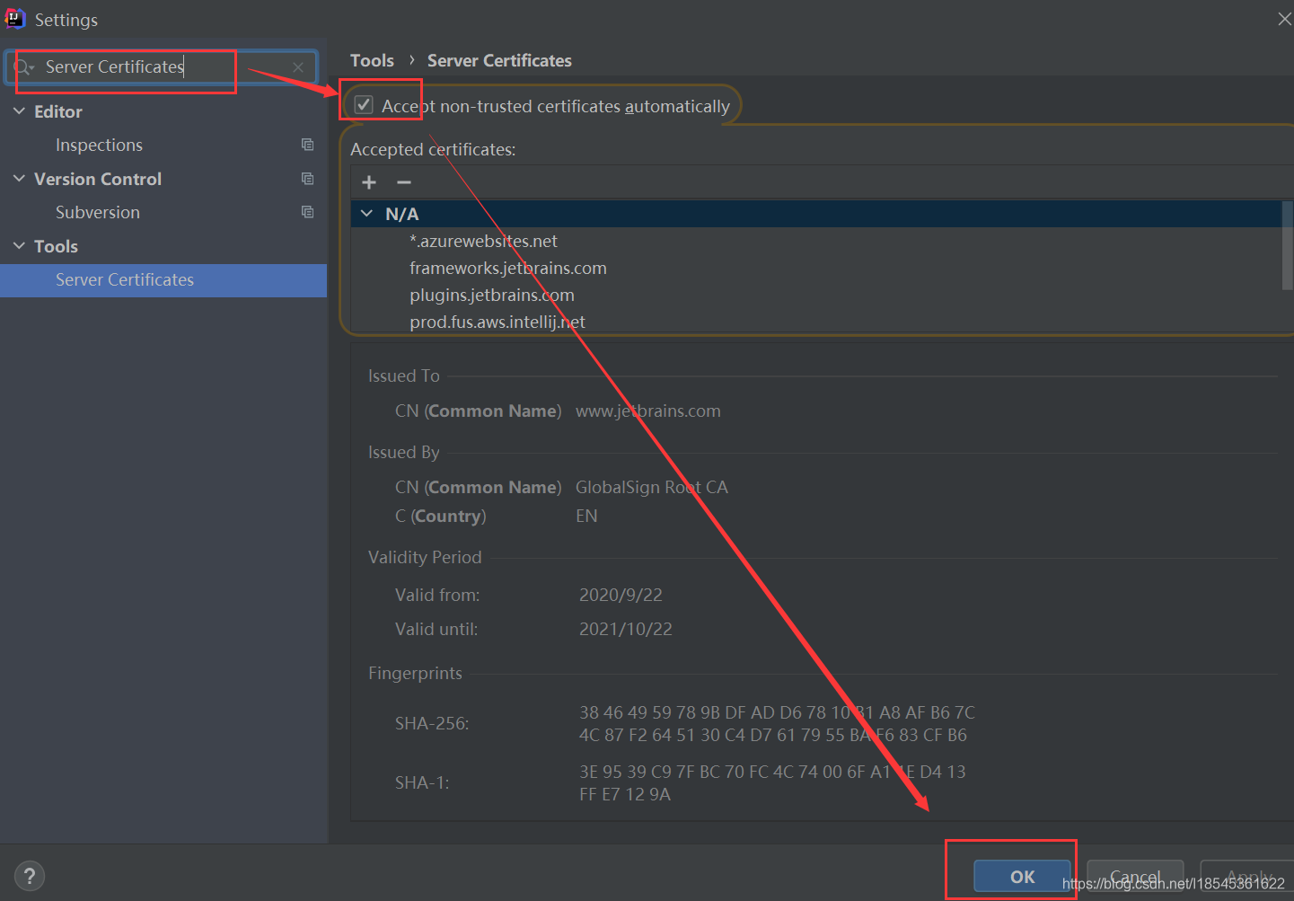Click the search magnifier icon in settings
Screen dimensions: 1294x901
[23, 67]
